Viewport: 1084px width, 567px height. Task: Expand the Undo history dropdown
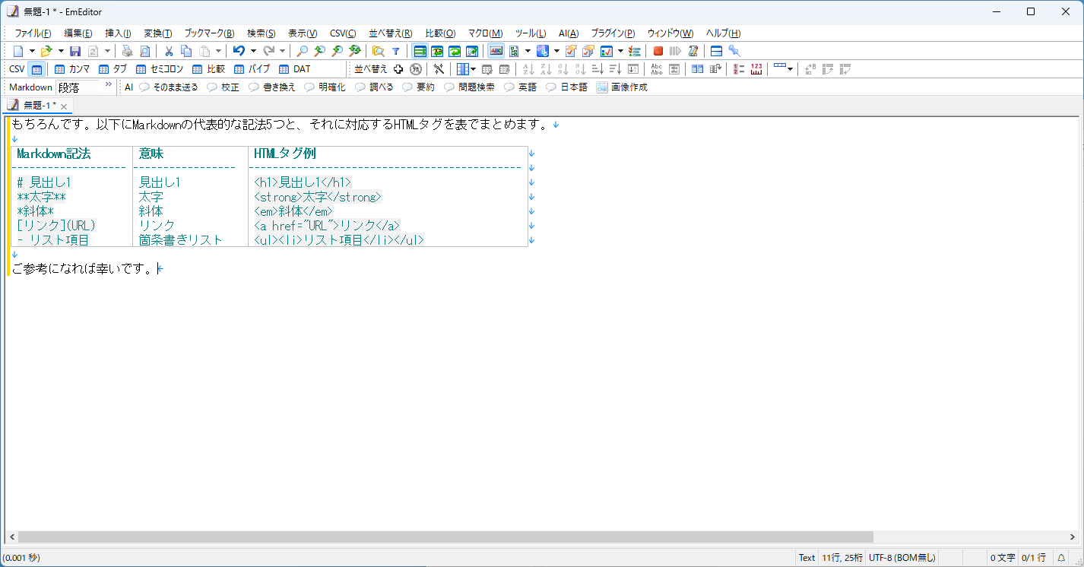[253, 51]
